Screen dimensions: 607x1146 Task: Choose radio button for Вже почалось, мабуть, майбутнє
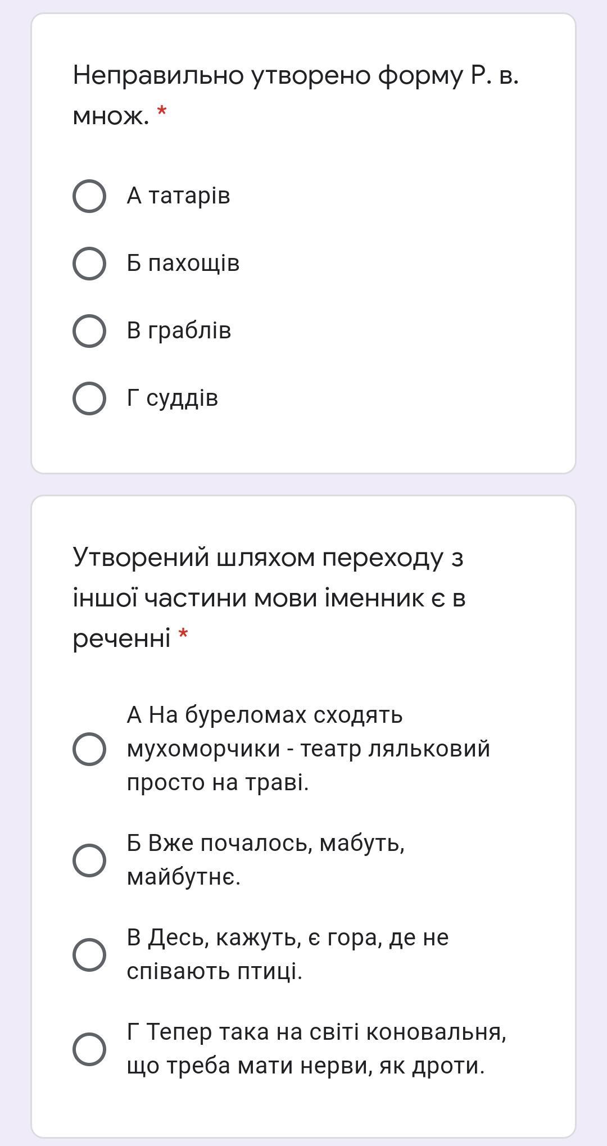[89, 860]
